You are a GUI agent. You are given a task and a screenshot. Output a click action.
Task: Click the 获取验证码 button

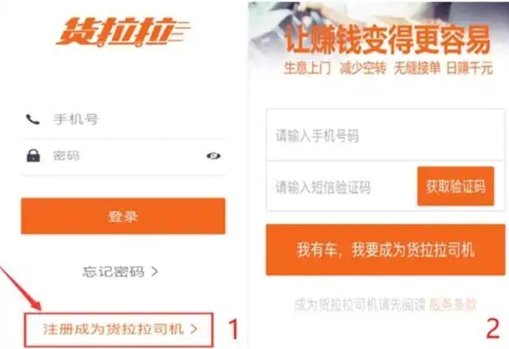click(456, 186)
